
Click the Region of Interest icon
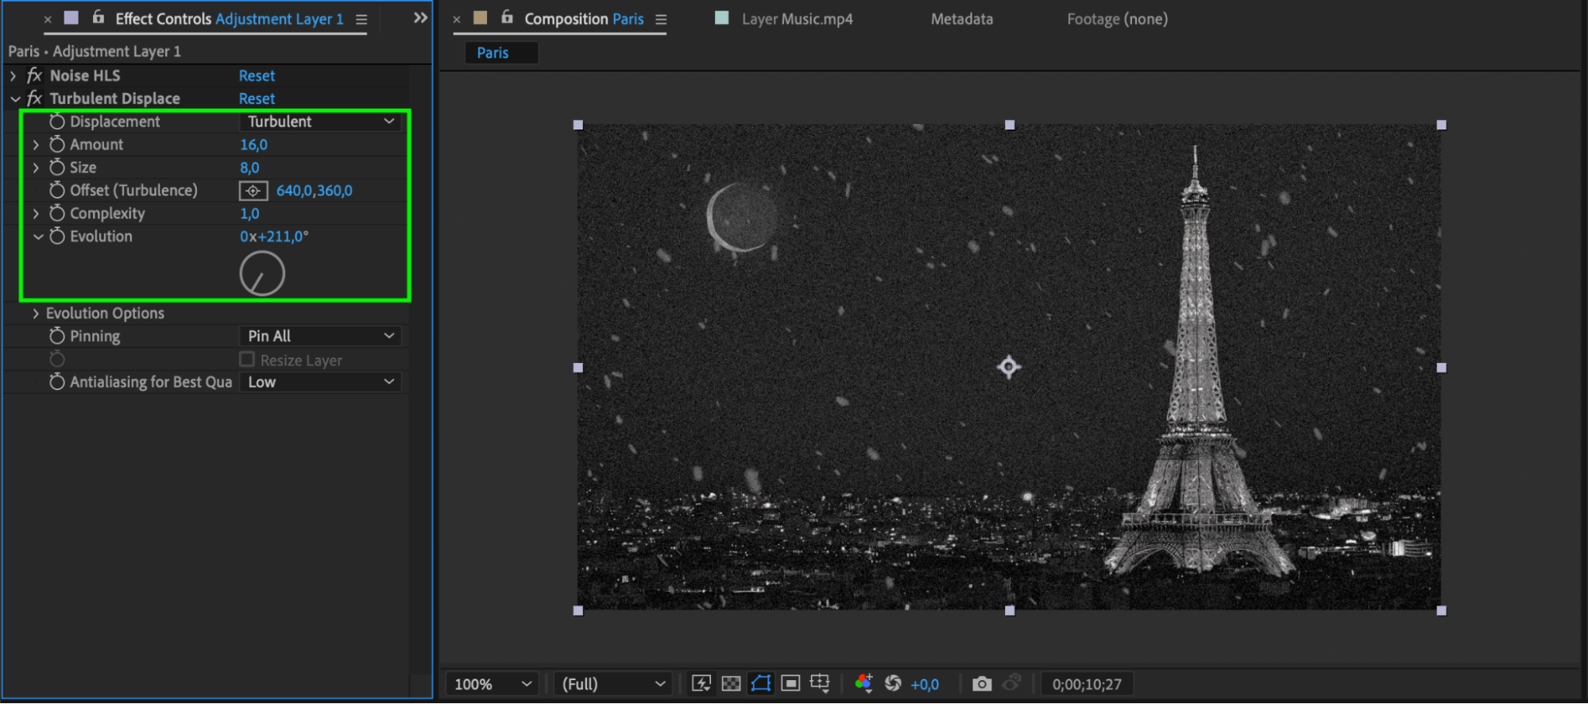(790, 683)
